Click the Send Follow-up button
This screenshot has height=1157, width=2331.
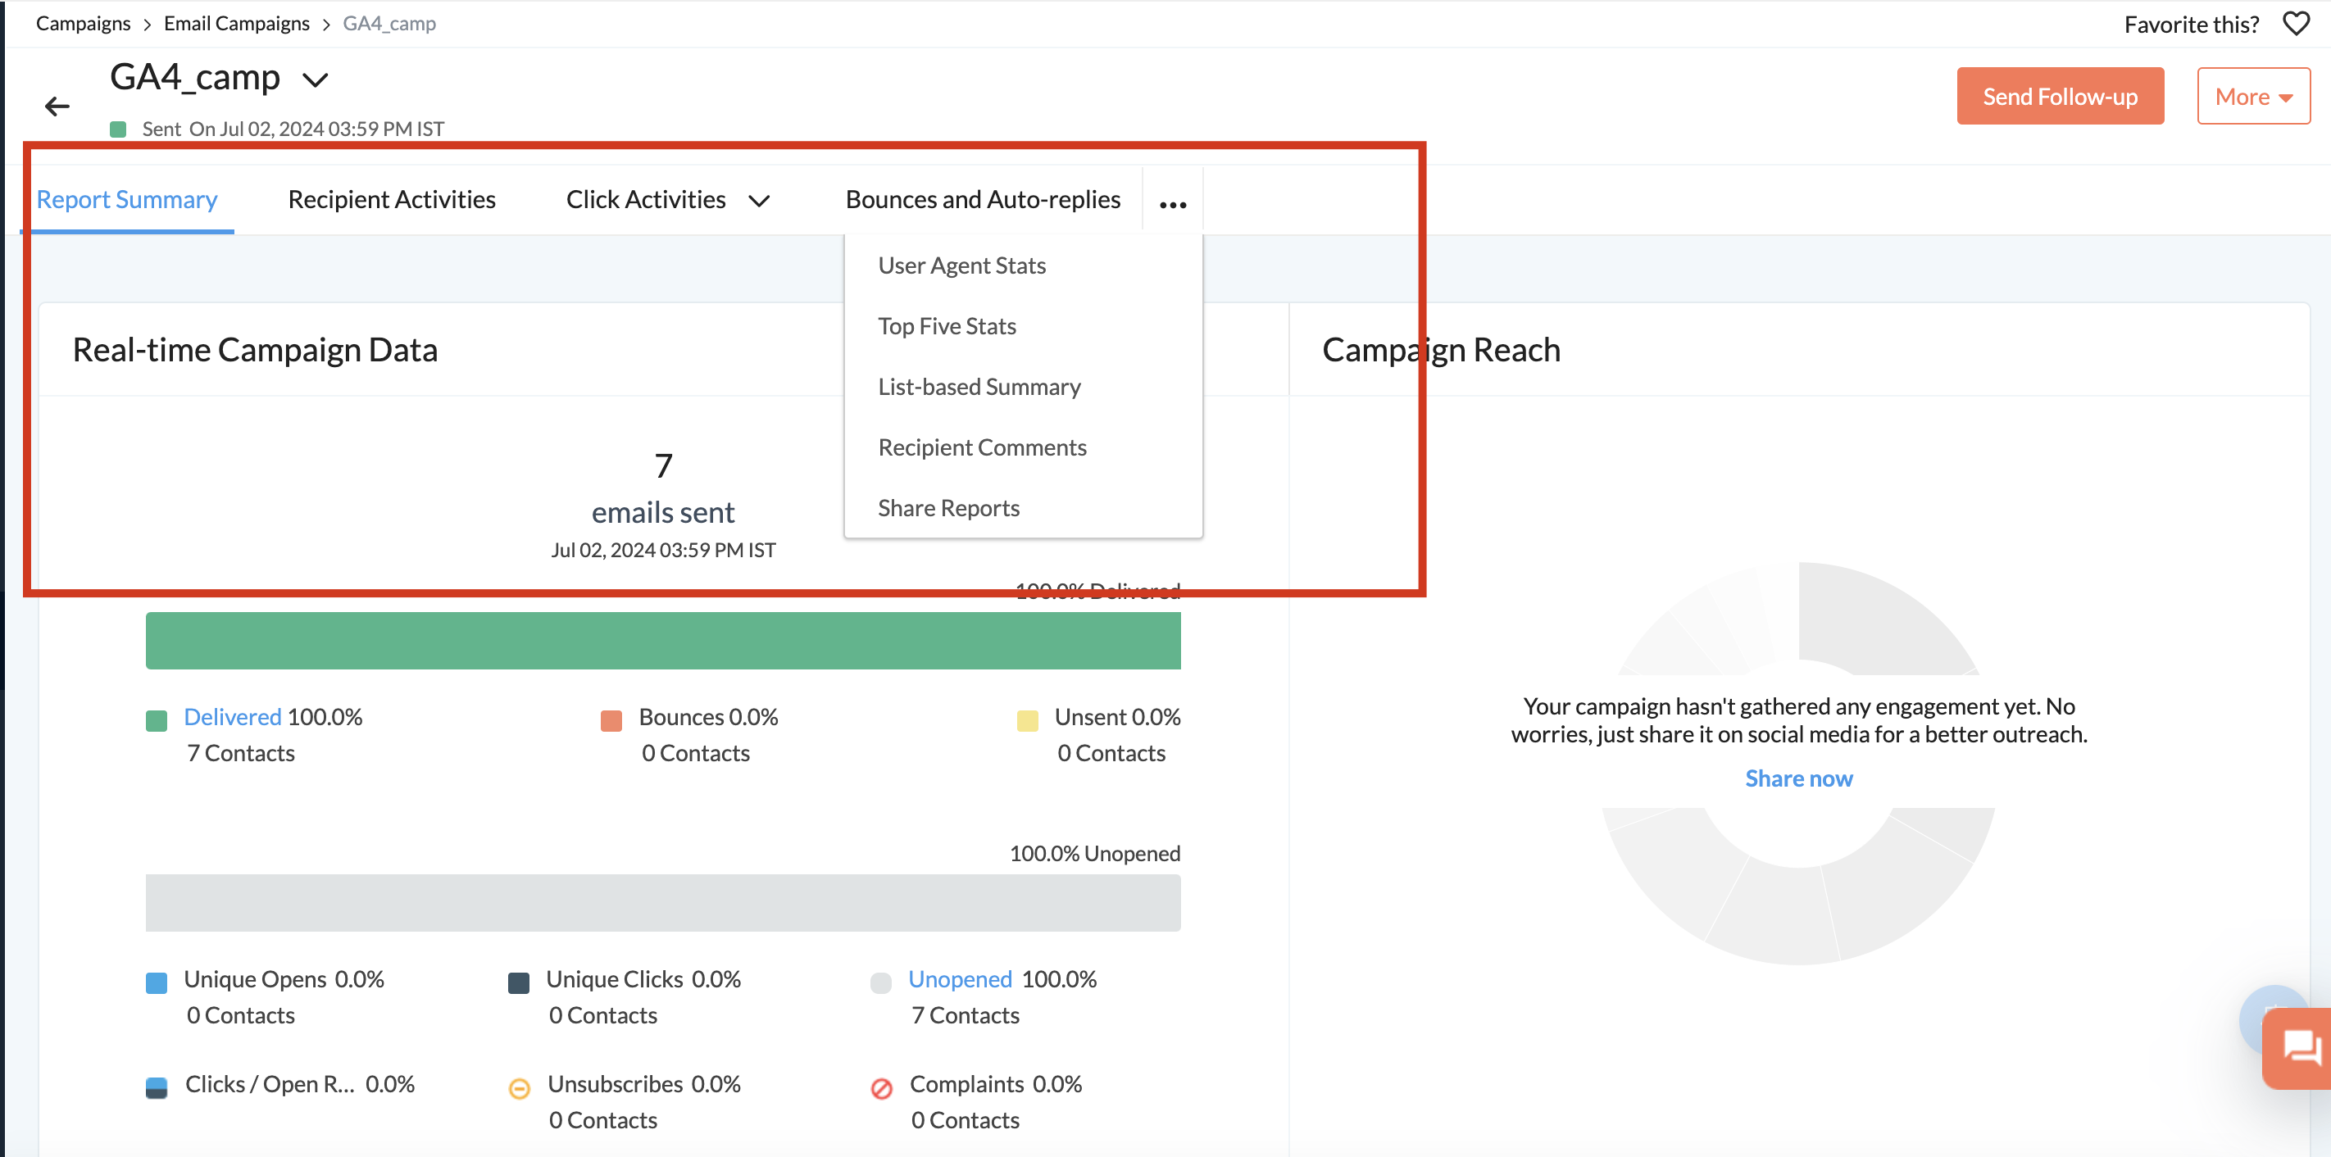click(x=2059, y=96)
